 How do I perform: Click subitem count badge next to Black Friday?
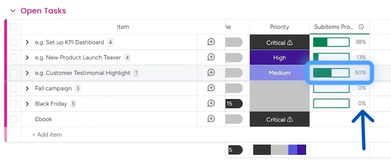tap(73, 104)
